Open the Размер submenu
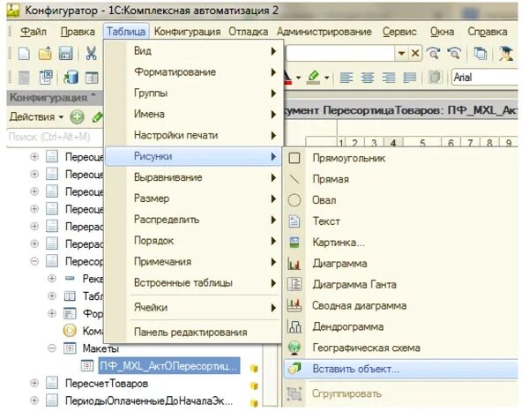This screenshot has height=419, width=529. pos(193,198)
